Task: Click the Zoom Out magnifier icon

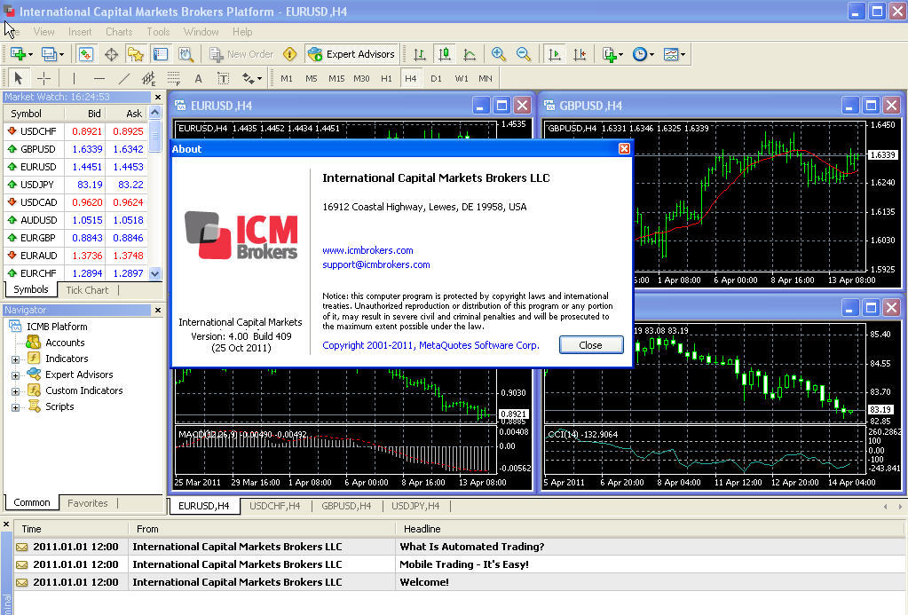Action: click(x=524, y=54)
